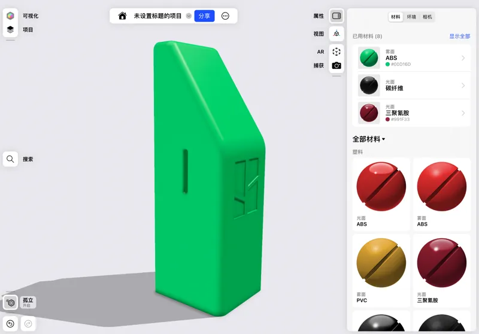Open the 视图 view options icon
The width and height of the screenshot is (479, 334).
[x=336, y=34]
